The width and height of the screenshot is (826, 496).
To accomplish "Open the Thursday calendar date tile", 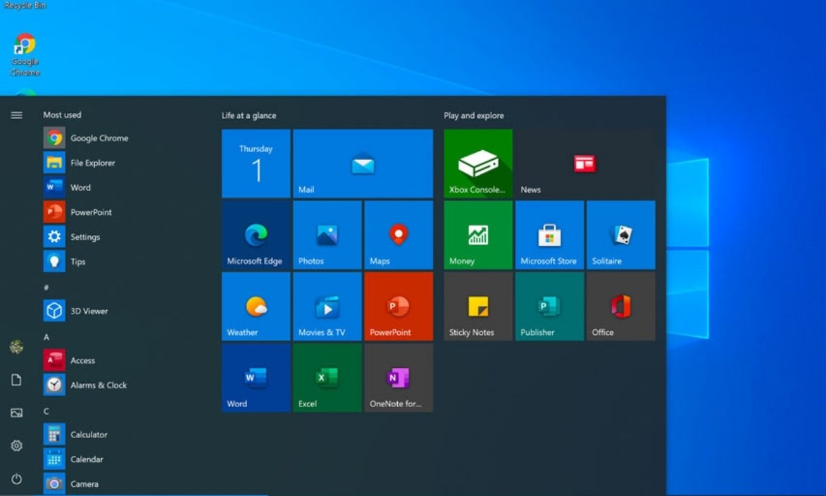I will (x=255, y=164).
